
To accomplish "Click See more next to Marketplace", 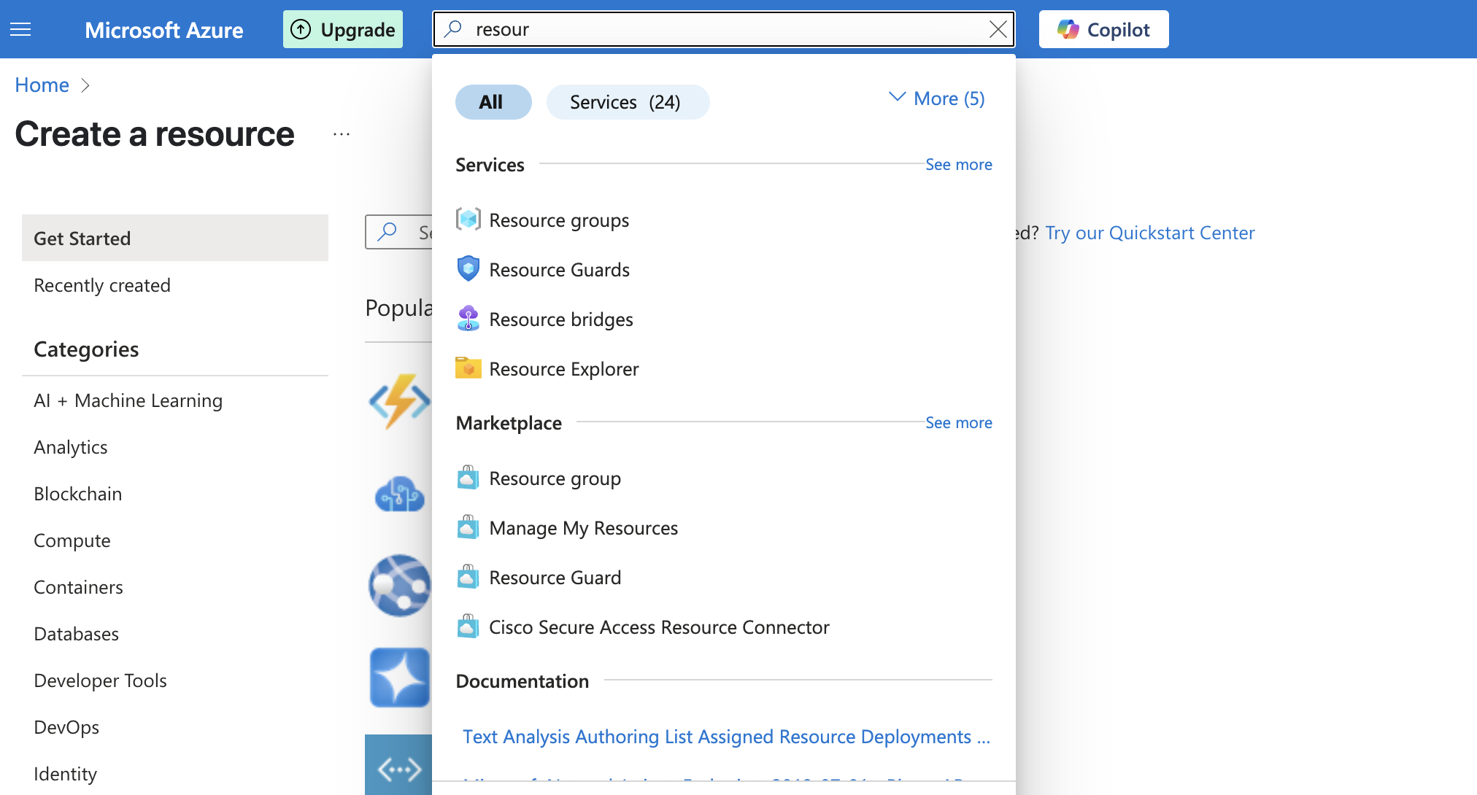I will (x=958, y=423).
